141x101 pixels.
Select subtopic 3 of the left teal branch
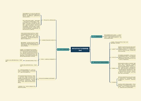click(48, 59)
